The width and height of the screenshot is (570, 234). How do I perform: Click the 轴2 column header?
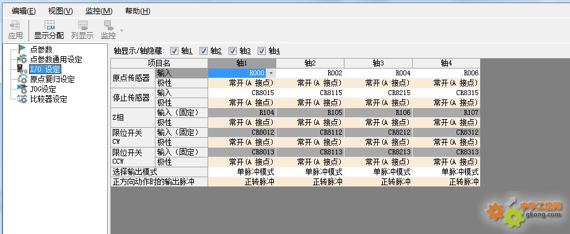[x=310, y=64]
